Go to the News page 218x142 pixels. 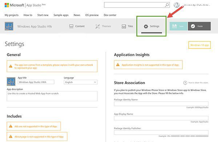(x=77, y=15)
